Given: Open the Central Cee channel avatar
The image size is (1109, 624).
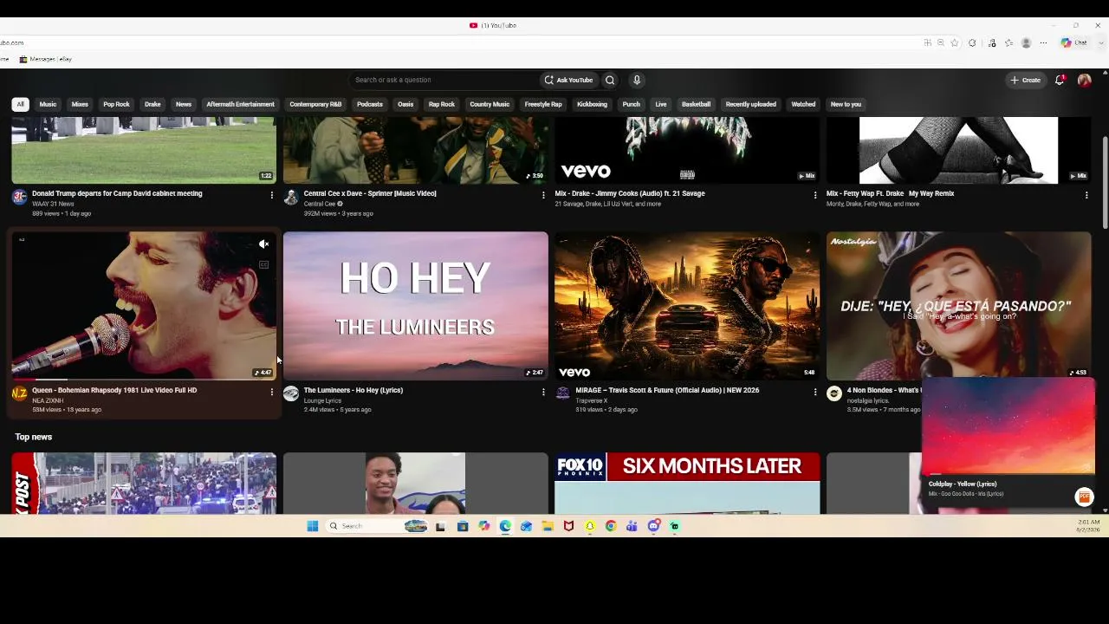Looking at the screenshot, I should click(x=291, y=197).
